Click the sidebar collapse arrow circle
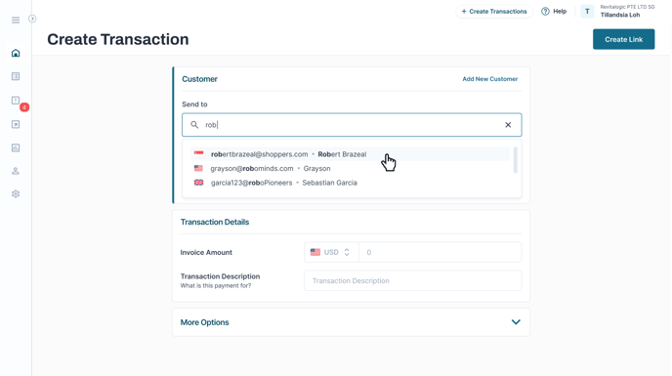 tap(32, 19)
